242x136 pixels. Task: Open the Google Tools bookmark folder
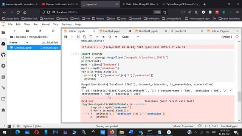(11, 19)
